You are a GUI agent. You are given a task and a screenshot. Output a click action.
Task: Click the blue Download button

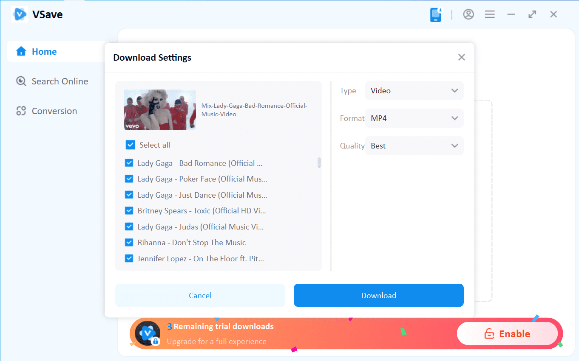[379, 295]
